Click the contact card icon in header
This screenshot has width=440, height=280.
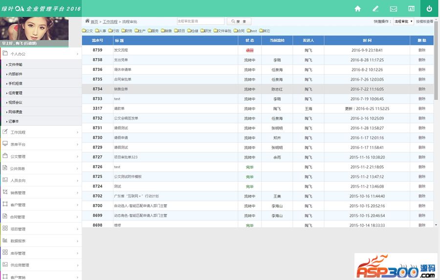pos(411,8)
